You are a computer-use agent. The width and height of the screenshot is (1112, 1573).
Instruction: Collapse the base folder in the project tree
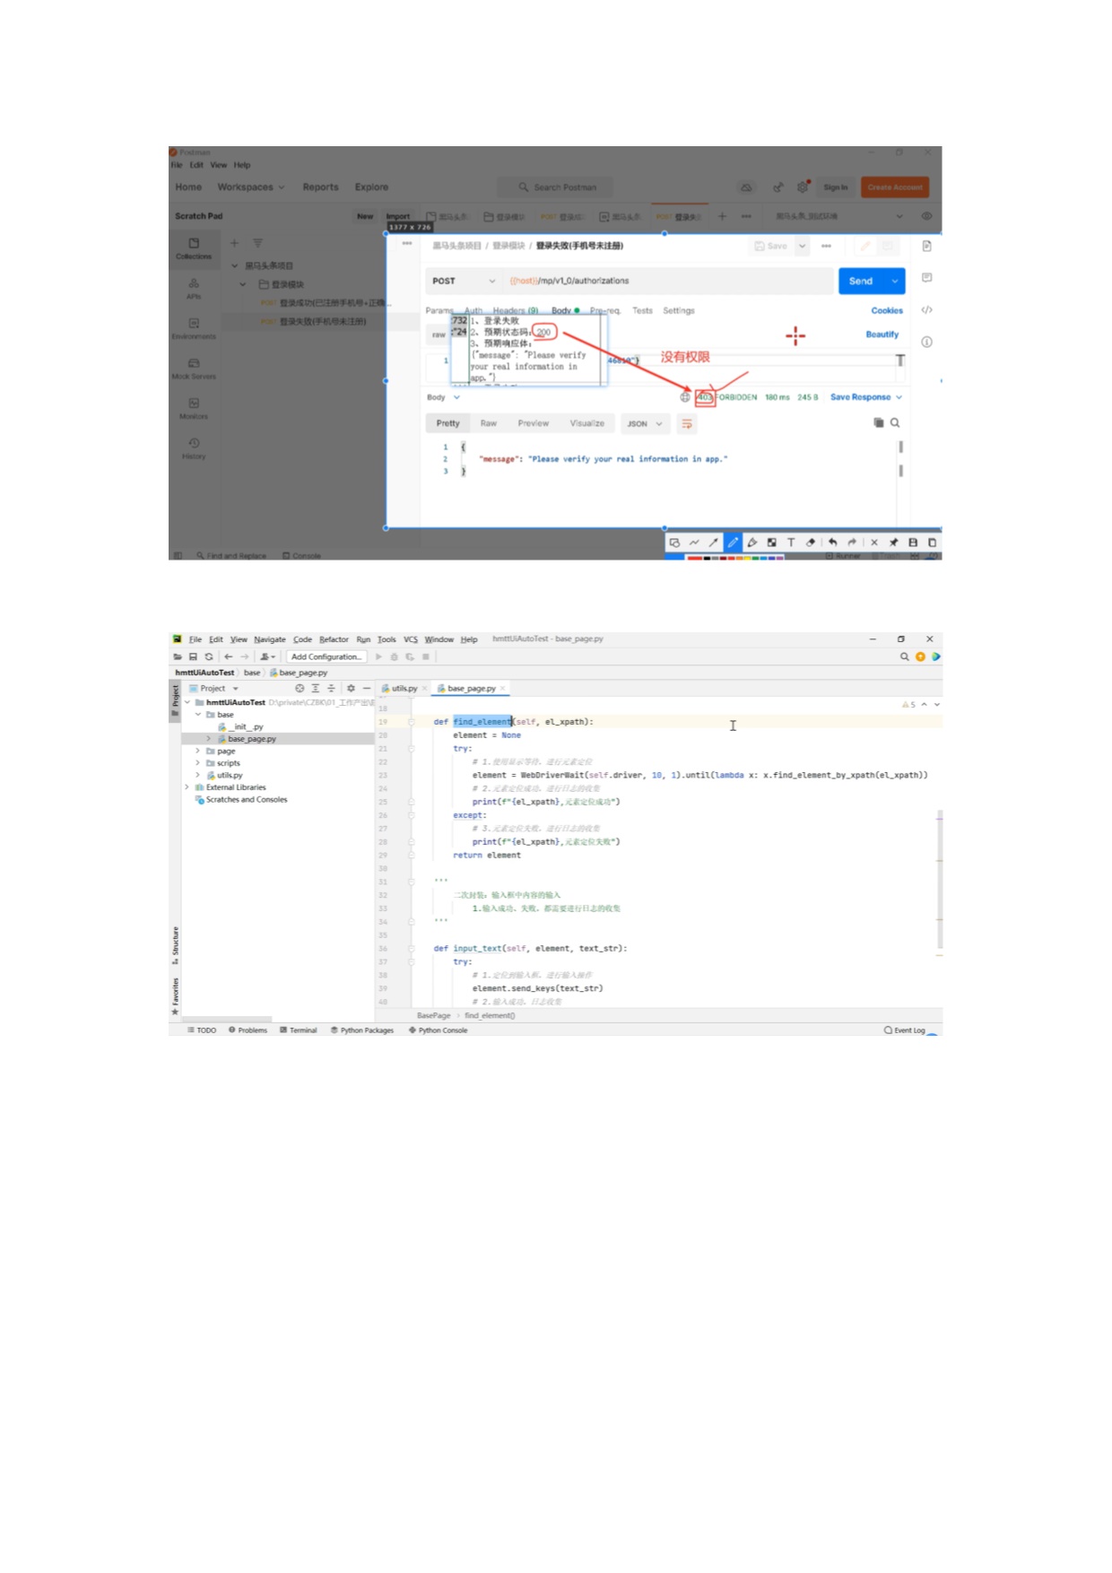click(198, 715)
